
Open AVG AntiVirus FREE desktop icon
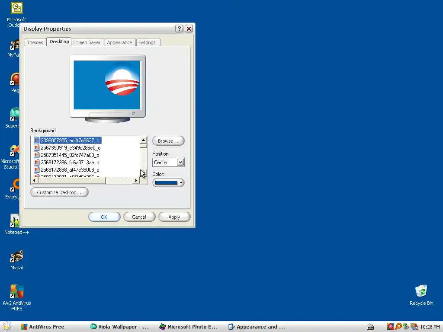[17, 291]
